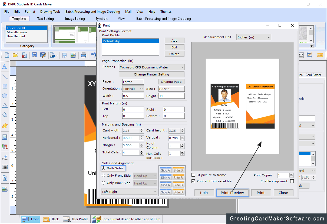327x224 pixels.
Task: Click the Left print margin input field
Action: click(133, 110)
